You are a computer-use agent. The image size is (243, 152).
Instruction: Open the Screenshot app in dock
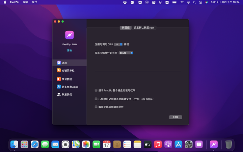pyautogui.click(x=65, y=145)
